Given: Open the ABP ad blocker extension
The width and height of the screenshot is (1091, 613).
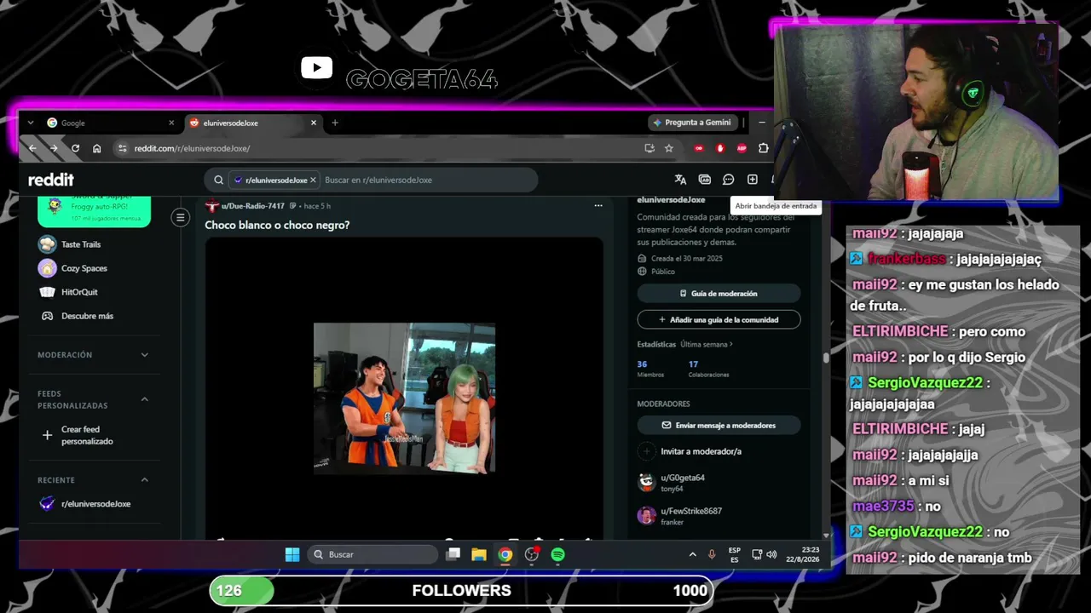Looking at the screenshot, I should coord(742,148).
